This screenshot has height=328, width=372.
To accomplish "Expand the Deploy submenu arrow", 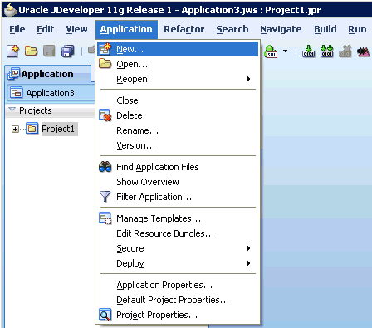I will (x=248, y=263).
